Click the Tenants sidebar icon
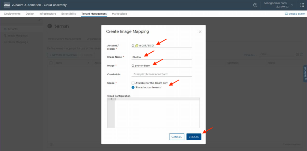This screenshot has width=307, height=151. tap(5, 29)
